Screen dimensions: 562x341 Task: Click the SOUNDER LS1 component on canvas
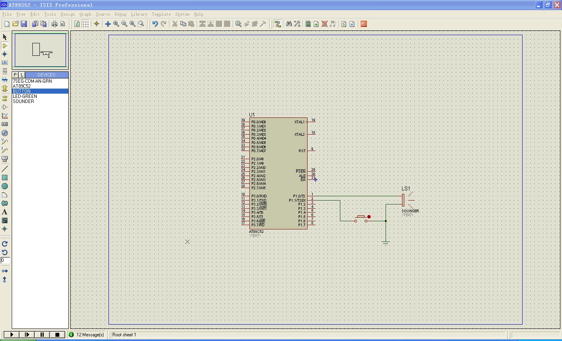pyautogui.click(x=409, y=201)
